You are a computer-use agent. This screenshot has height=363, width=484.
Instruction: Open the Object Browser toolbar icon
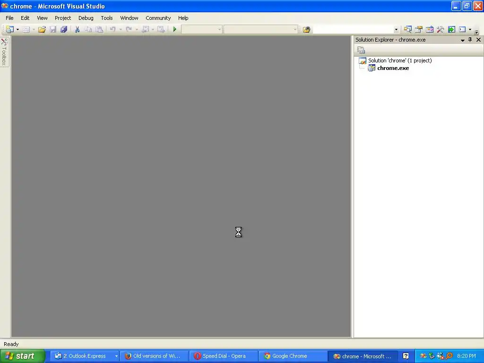(x=429, y=29)
